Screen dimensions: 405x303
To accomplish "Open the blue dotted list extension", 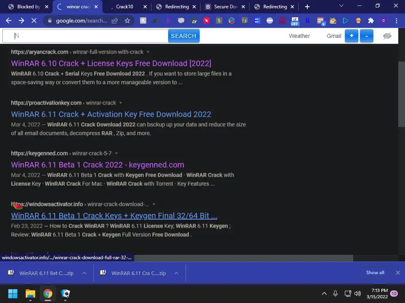I will pyautogui.click(x=257, y=21).
